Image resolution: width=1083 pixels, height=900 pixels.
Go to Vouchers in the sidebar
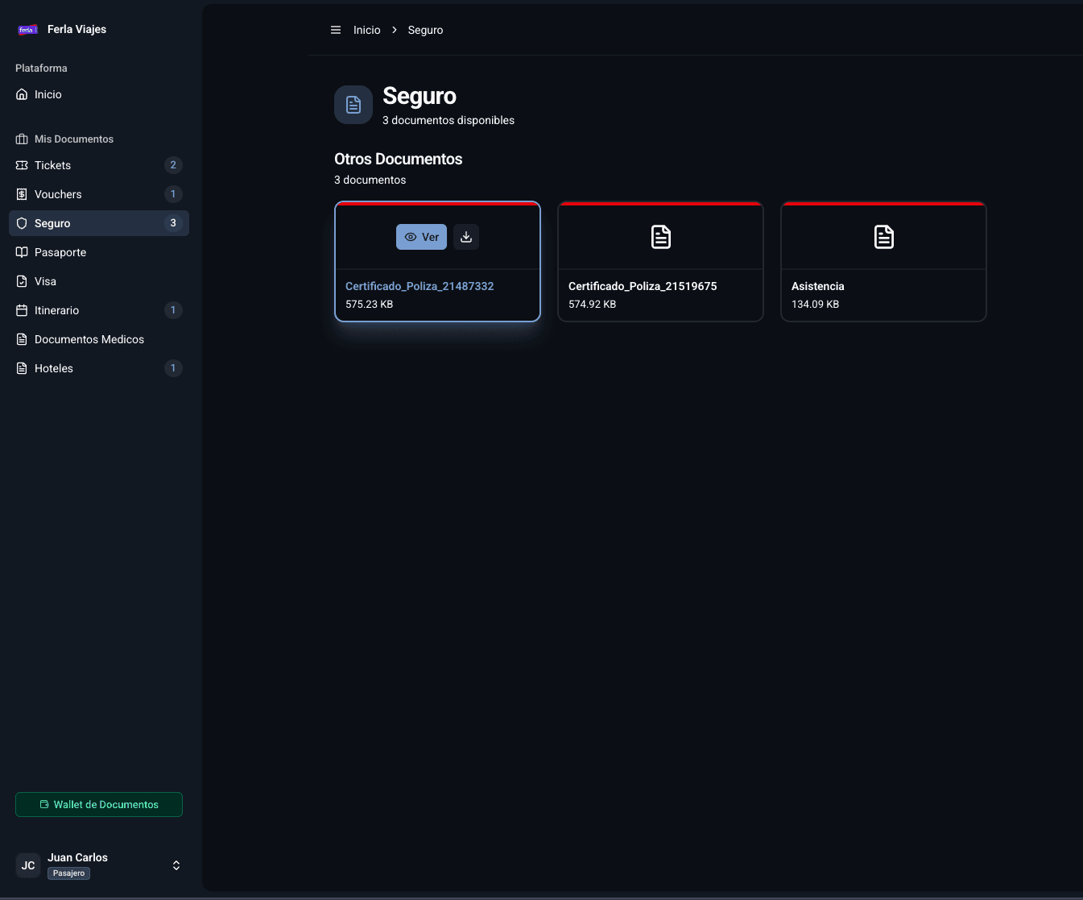click(58, 194)
